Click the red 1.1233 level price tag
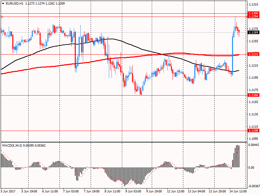The height and width of the screenshot is (195, 260). [x=253, y=54]
